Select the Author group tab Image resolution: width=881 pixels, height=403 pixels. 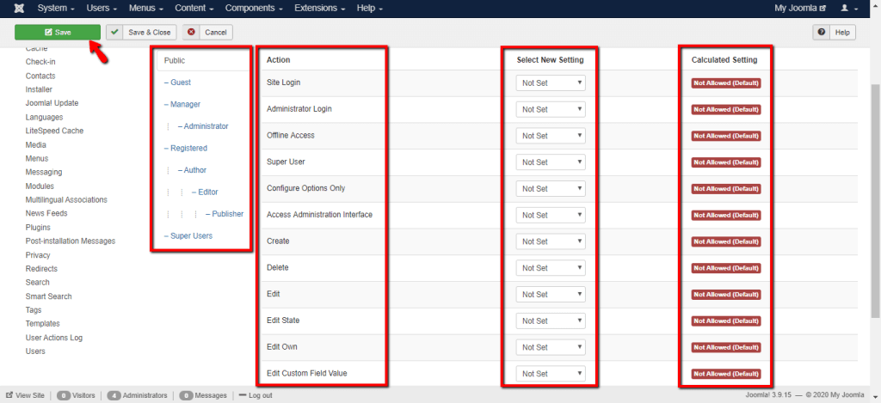(192, 170)
